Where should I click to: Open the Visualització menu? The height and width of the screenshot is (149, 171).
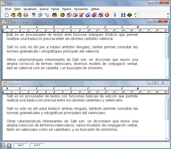pyautogui.click(x=30, y=9)
